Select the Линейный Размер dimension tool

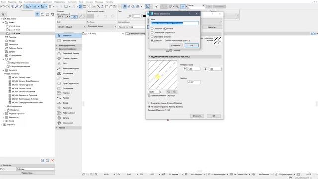tap(69, 53)
